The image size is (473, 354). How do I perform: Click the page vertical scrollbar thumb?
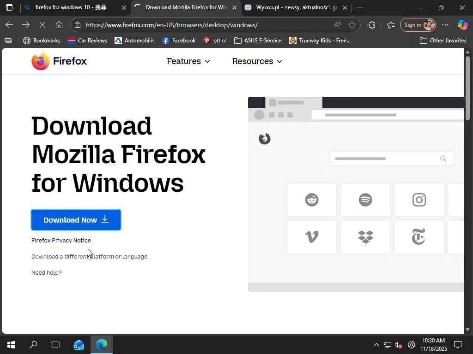point(467,89)
